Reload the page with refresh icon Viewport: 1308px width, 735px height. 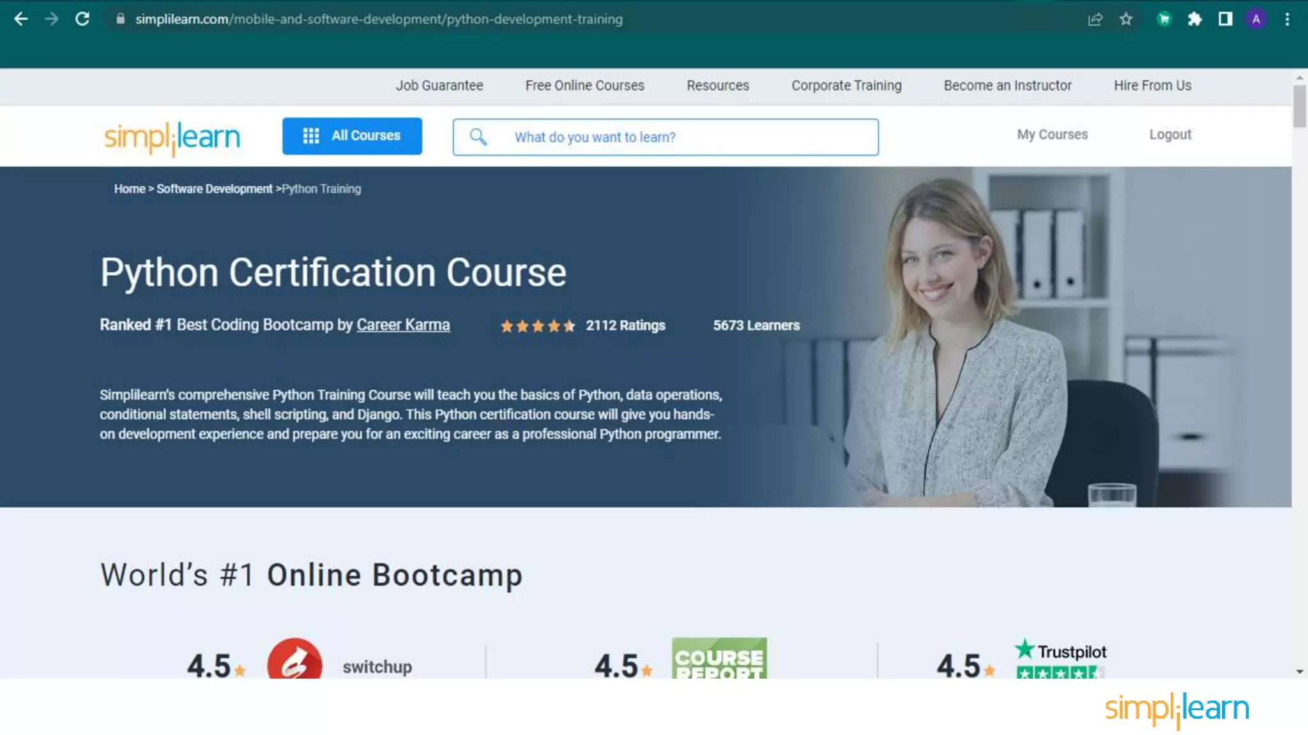pos(82,19)
